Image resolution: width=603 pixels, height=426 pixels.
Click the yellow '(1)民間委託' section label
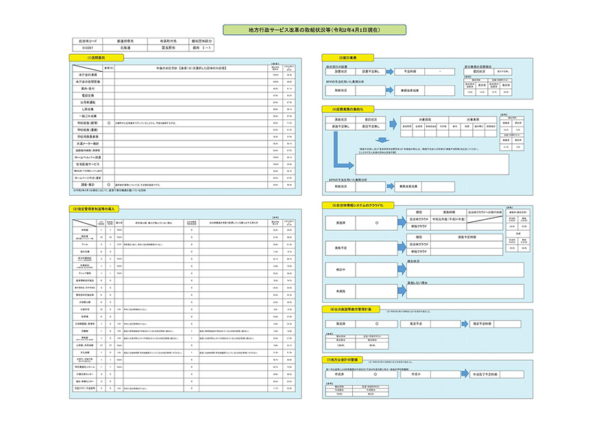[97, 58]
